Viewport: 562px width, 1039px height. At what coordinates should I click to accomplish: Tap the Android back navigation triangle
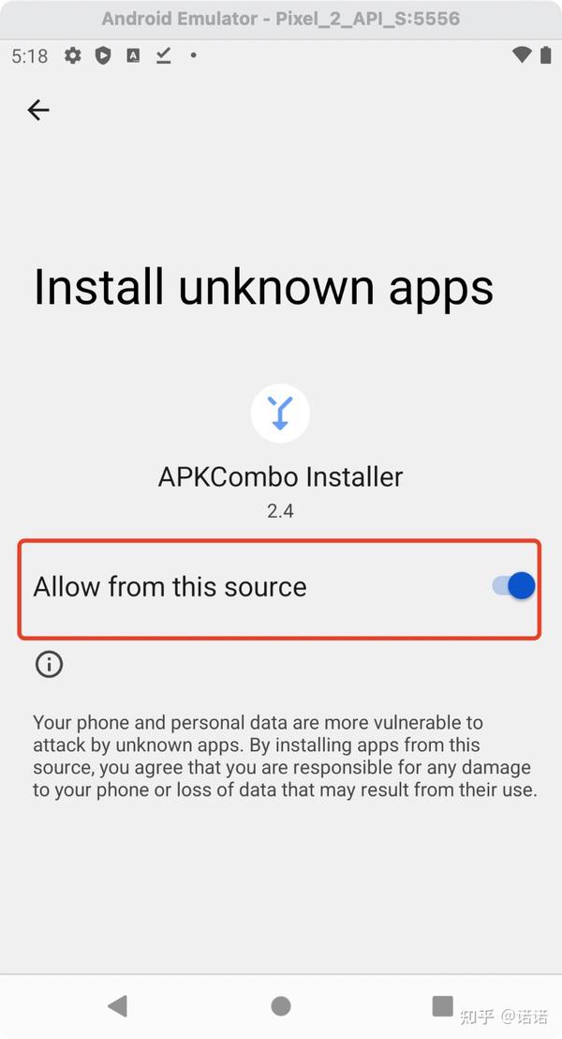point(117,1006)
